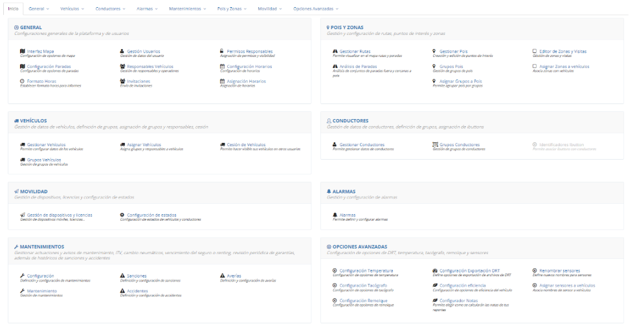This screenshot has height=326, width=633.
Task: Click the padlock icon for Permisos Responsables
Action: [222, 51]
